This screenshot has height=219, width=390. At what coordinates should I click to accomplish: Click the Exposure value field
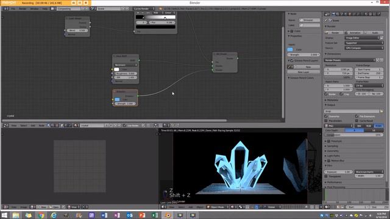[x=338, y=172]
